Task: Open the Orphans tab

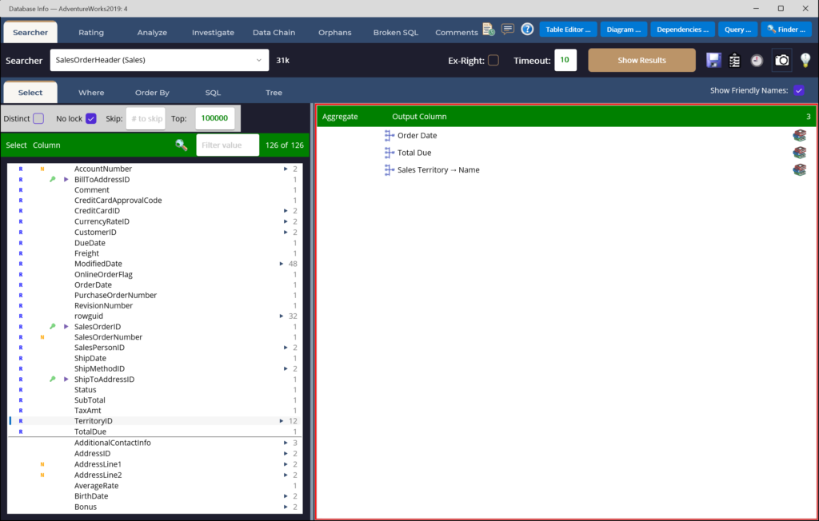Action: 335,33
